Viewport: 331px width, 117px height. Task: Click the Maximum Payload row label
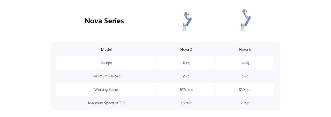(x=106, y=76)
